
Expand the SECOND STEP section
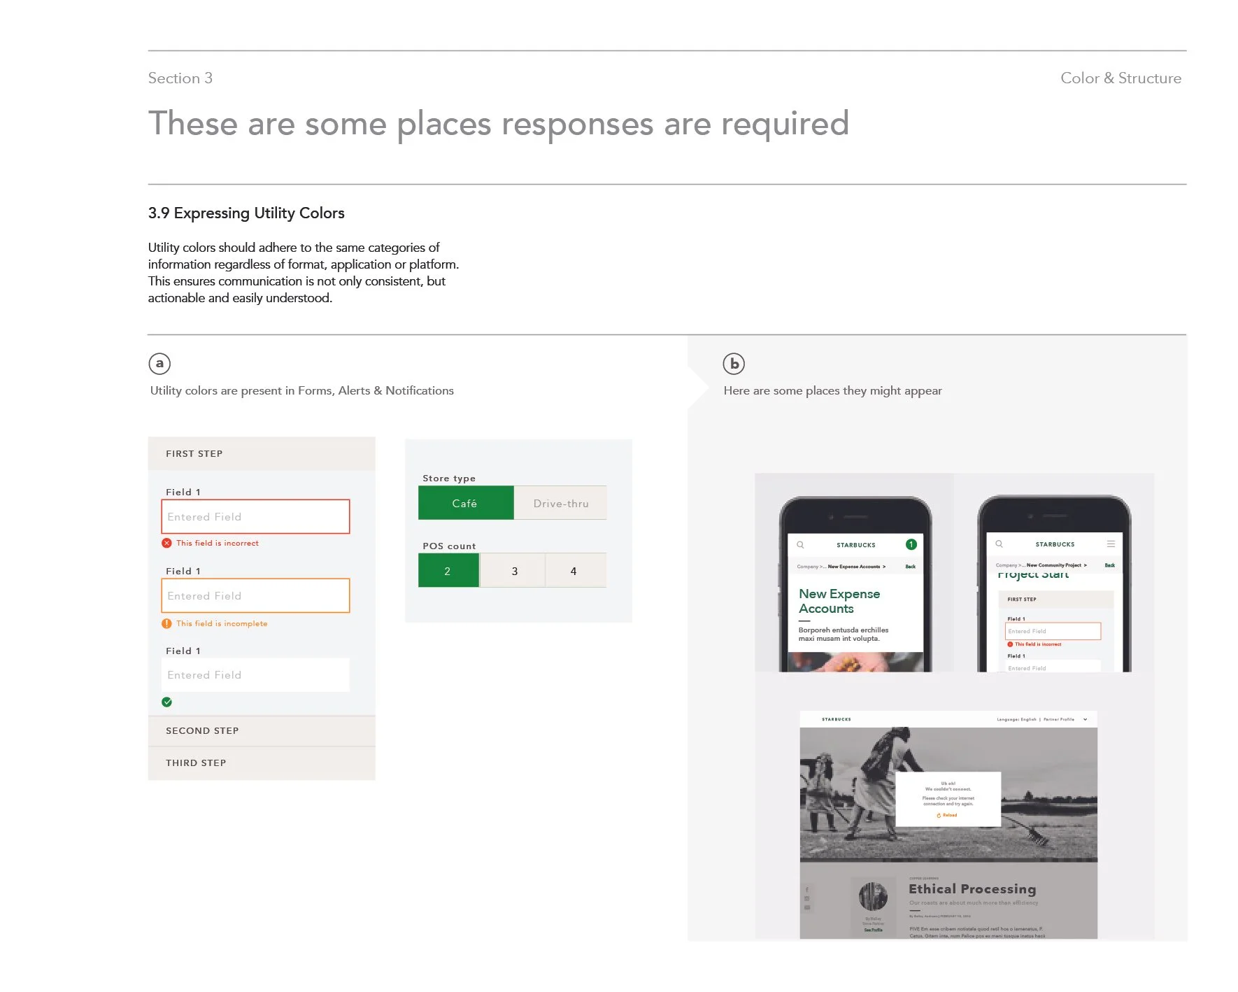pyautogui.click(x=262, y=730)
